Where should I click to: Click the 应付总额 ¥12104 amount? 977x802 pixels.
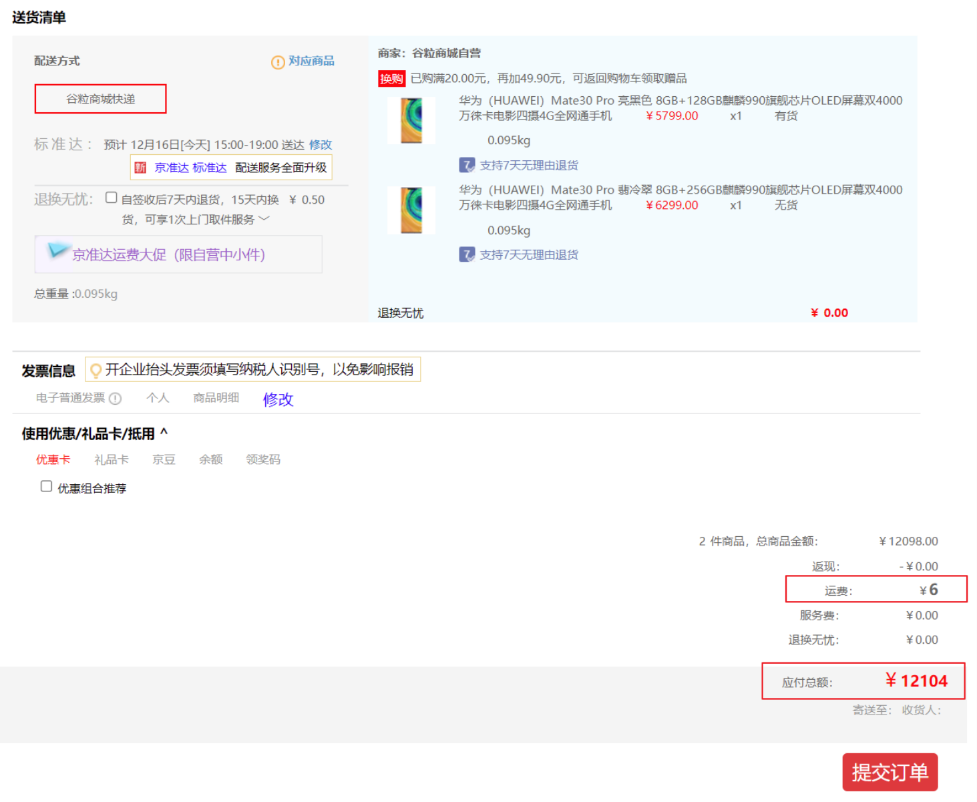tap(916, 681)
